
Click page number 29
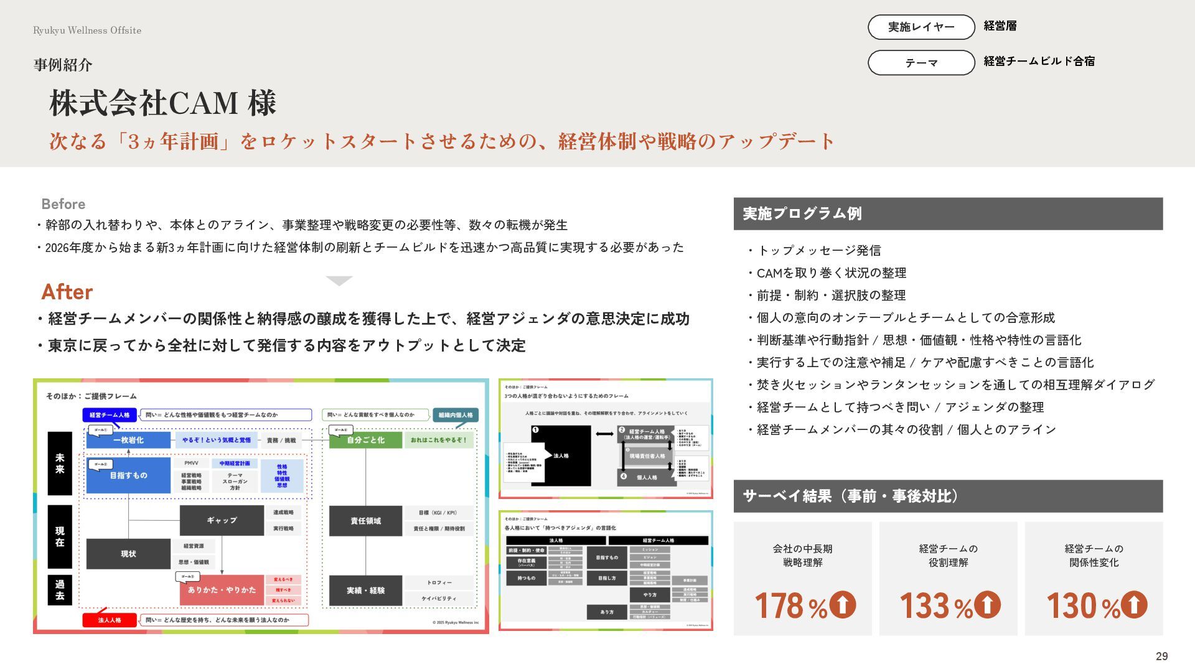1161,656
